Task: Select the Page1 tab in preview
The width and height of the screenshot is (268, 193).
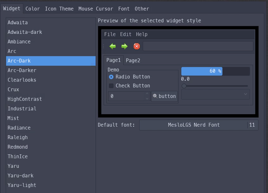Action: (x=113, y=60)
